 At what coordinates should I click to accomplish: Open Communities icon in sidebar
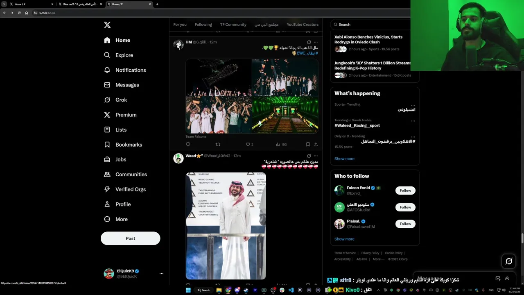[107, 174]
